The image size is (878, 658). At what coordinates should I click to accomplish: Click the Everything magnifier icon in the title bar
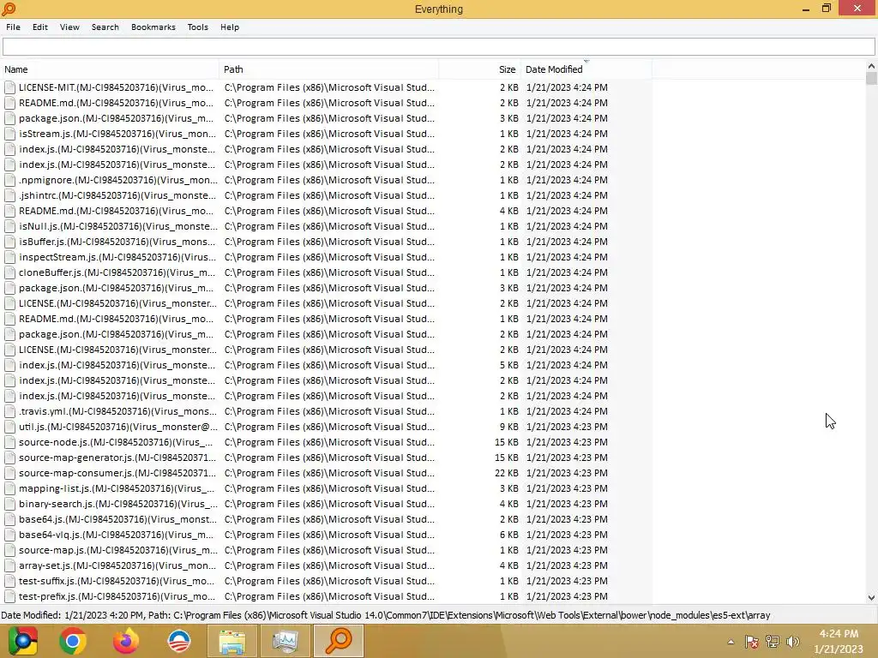pos(9,9)
